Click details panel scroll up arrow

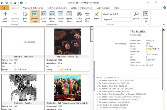(164, 29)
